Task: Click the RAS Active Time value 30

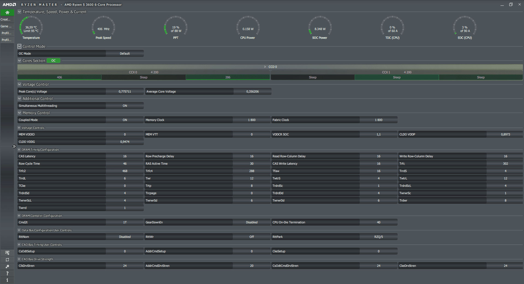Action: pos(252,164)
